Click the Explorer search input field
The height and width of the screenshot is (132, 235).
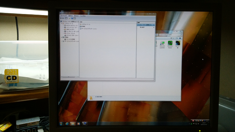[x=171, y=35]
